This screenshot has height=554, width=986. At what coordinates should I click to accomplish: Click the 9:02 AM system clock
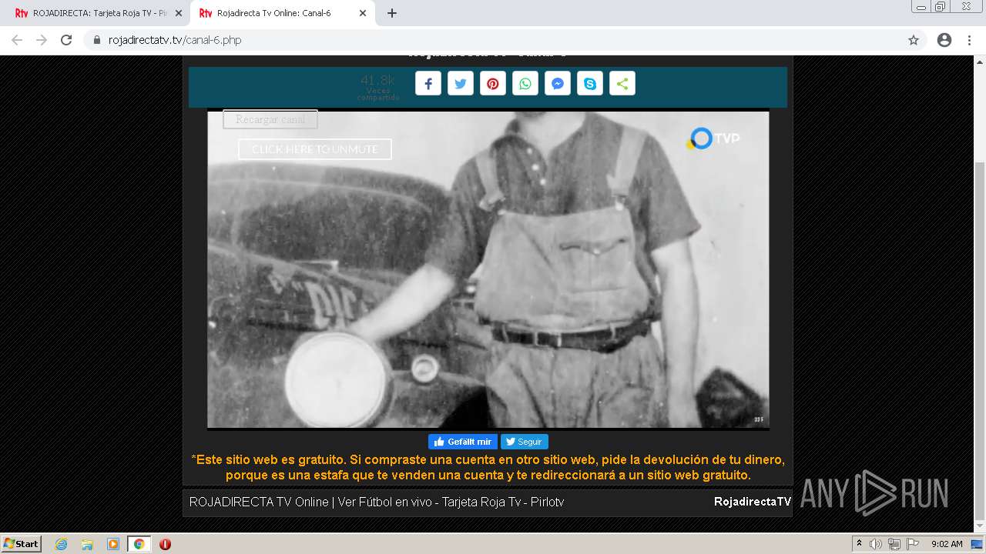tap(947, 544)
